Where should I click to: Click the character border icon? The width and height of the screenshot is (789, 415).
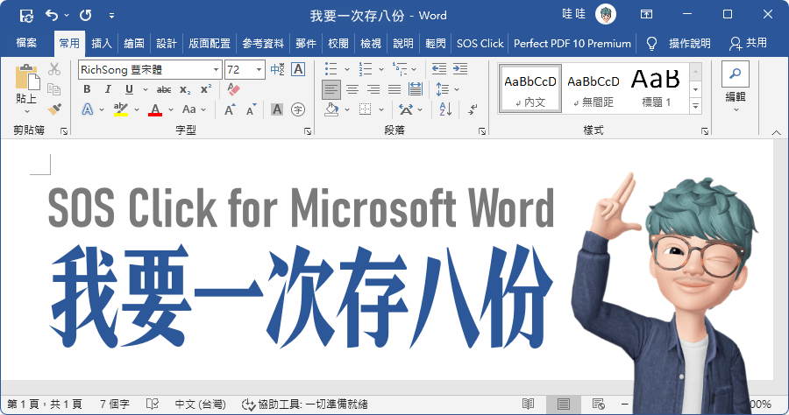pos(298,69)
